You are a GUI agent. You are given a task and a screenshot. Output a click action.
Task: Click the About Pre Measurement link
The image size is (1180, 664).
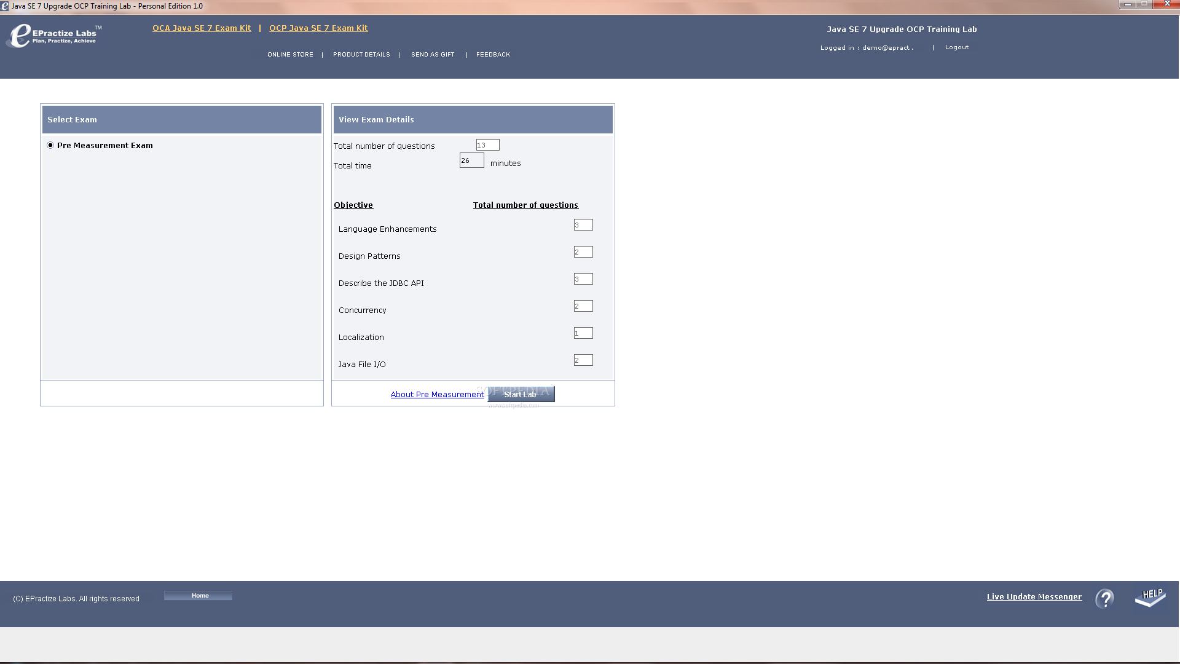[437, 395]
